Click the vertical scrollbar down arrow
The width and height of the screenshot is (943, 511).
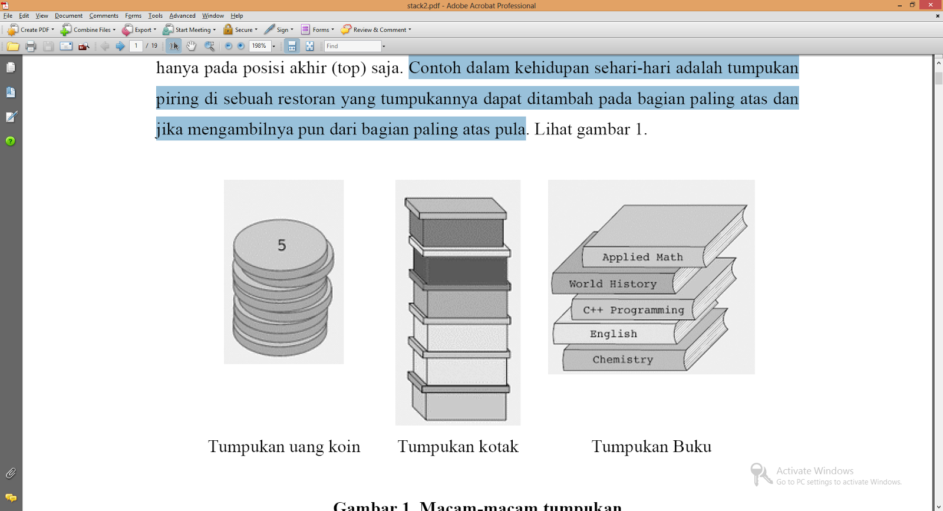tap(938, 506)
